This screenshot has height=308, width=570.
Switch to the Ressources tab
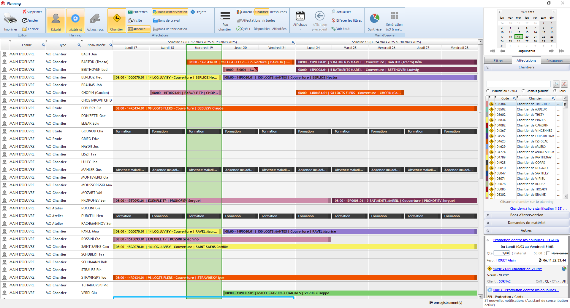click(555, 60)
